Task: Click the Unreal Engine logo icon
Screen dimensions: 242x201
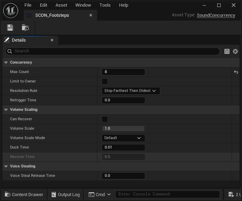Action: pyautogui.click(x=10, y=10)
